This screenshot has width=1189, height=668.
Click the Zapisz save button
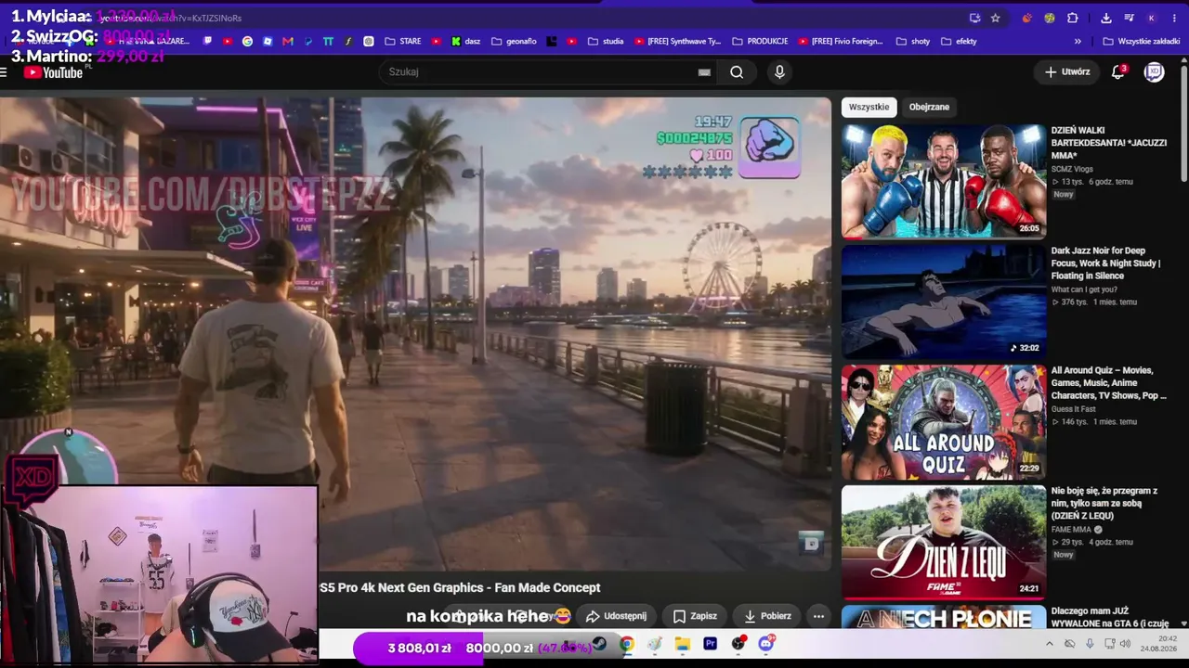(694, 616)
